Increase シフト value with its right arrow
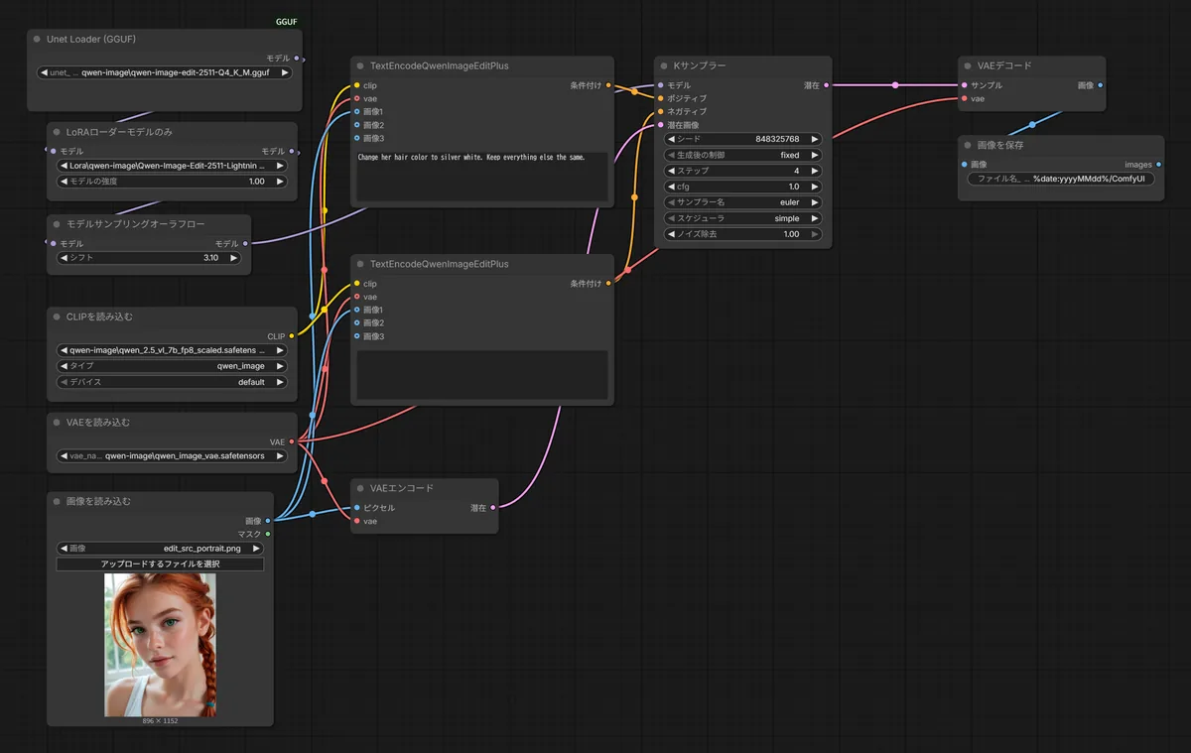This screenshot has height=753, width=1191. (x=233, y=258)
